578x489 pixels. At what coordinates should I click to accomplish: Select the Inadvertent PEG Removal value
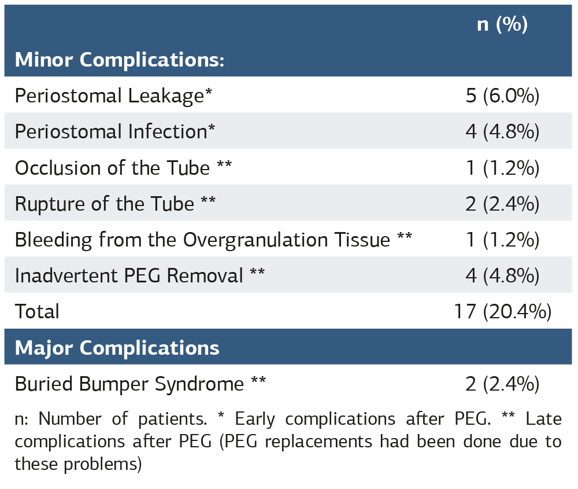tap(502, 275)
